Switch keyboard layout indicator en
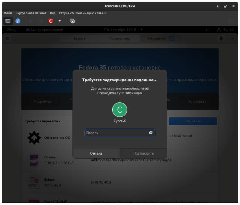This screenshot has height=205, width=240. click(x=208, y=29)
